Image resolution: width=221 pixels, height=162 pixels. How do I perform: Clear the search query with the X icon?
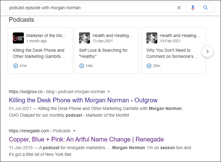(x=179, y=8)
